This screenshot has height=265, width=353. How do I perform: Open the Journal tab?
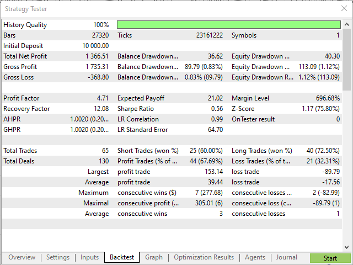click(x=287, y=257)
